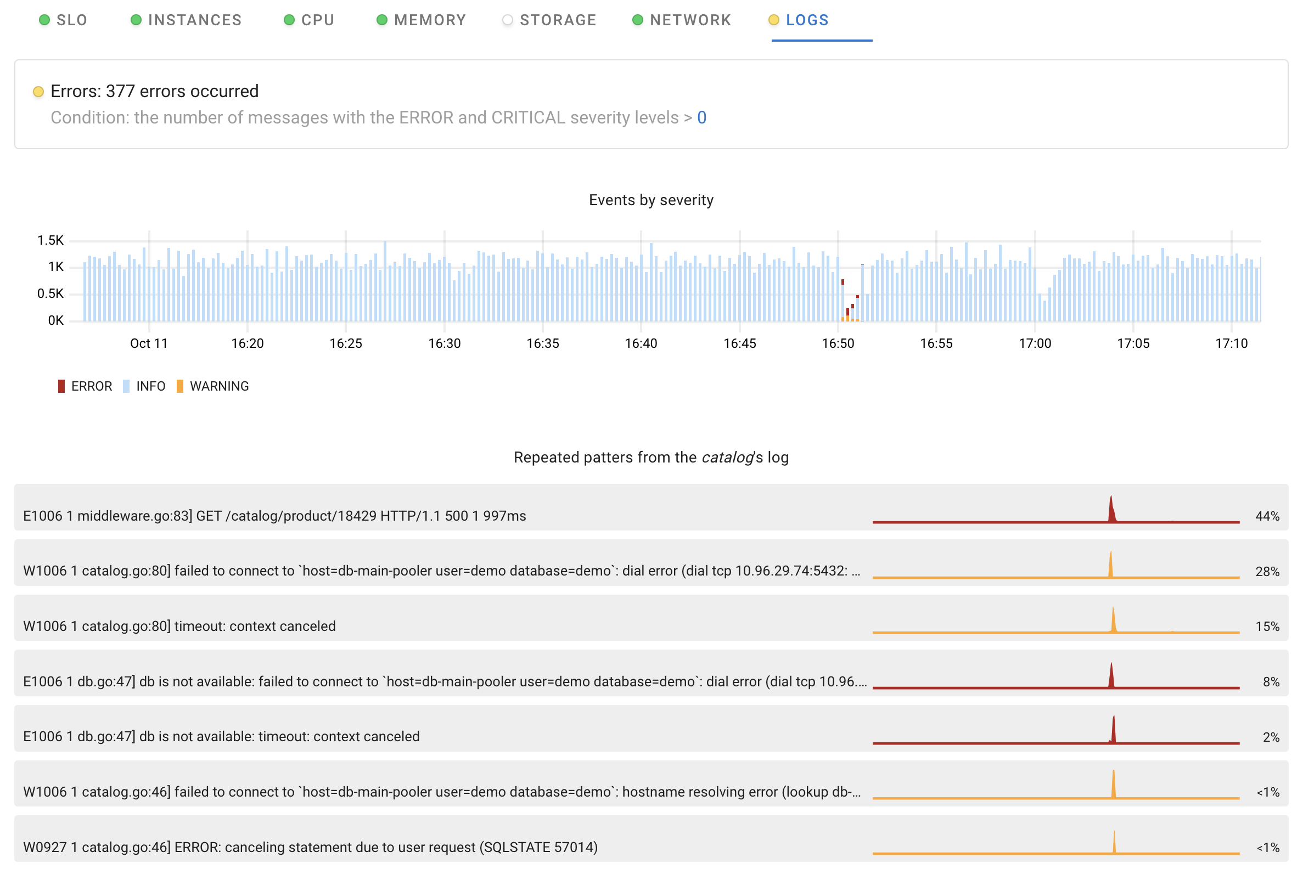Toggle INFO series in chart legend
1303x880 pixels.
150,386
